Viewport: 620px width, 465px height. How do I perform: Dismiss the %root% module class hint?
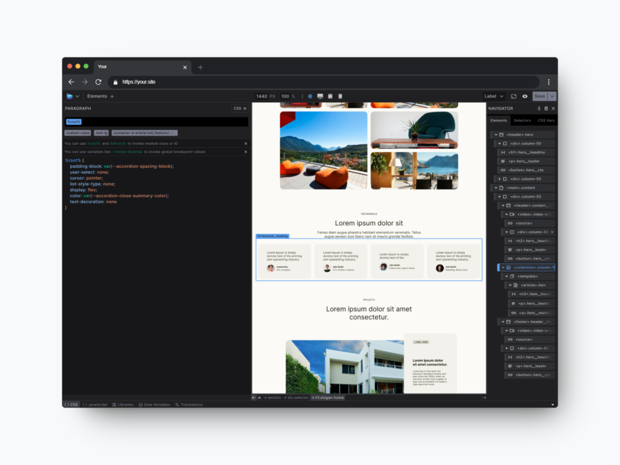coord(245,143)
